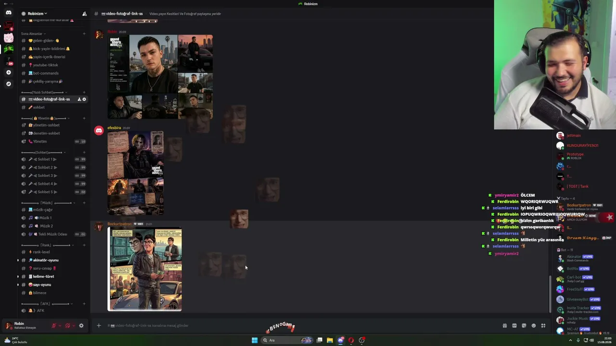Open the emoji picker icon
The width and height of the screenshot is (616, 346).
coord(533,326)
